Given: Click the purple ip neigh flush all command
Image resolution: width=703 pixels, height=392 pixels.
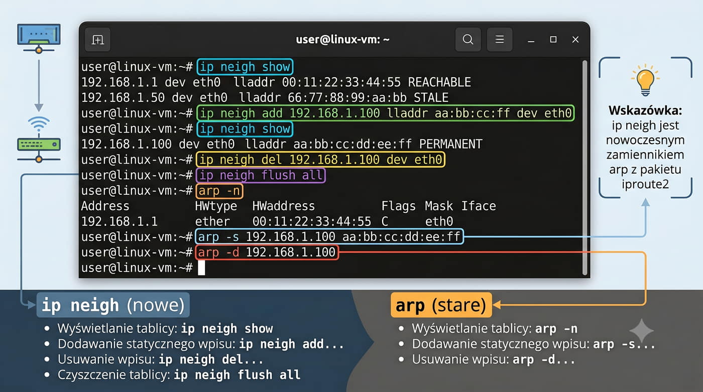Looking at the screenshot, I should 261,175.
